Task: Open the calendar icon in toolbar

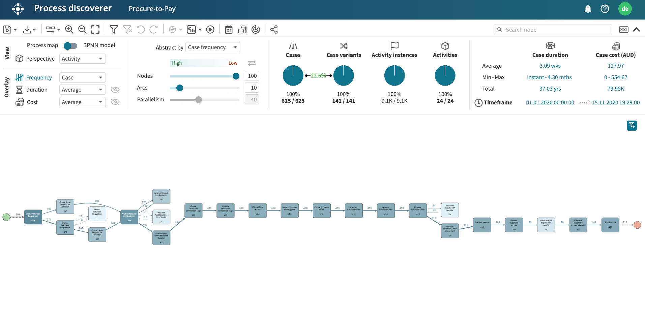Action: [x=229, y=30]
